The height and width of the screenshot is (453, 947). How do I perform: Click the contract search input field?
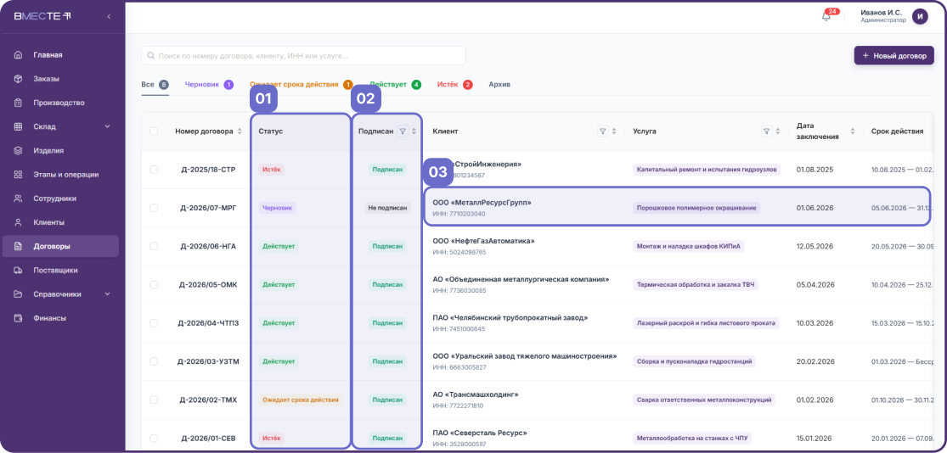303,55
